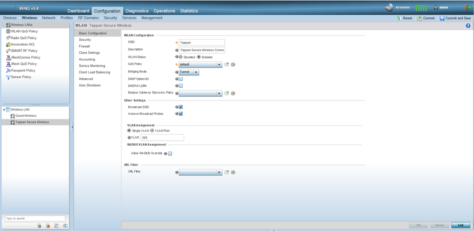Uncheck the Broadcast SSID checkbox

click(181, 107)
